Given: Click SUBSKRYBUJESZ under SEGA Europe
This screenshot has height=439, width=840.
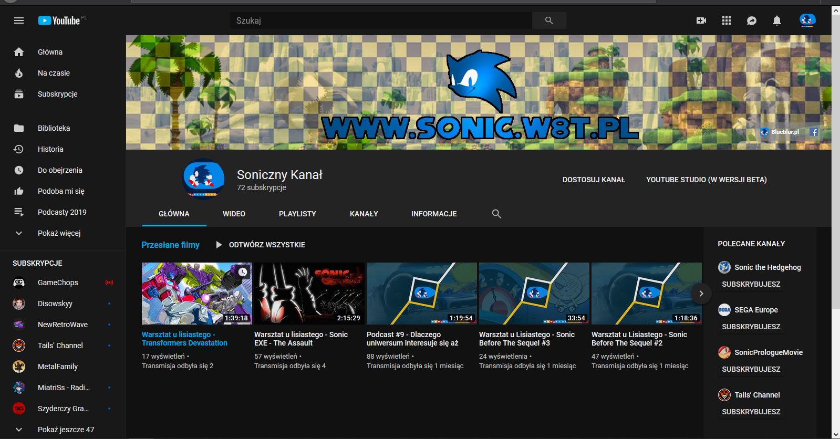Looking at the screenshot, I should 751,327.
